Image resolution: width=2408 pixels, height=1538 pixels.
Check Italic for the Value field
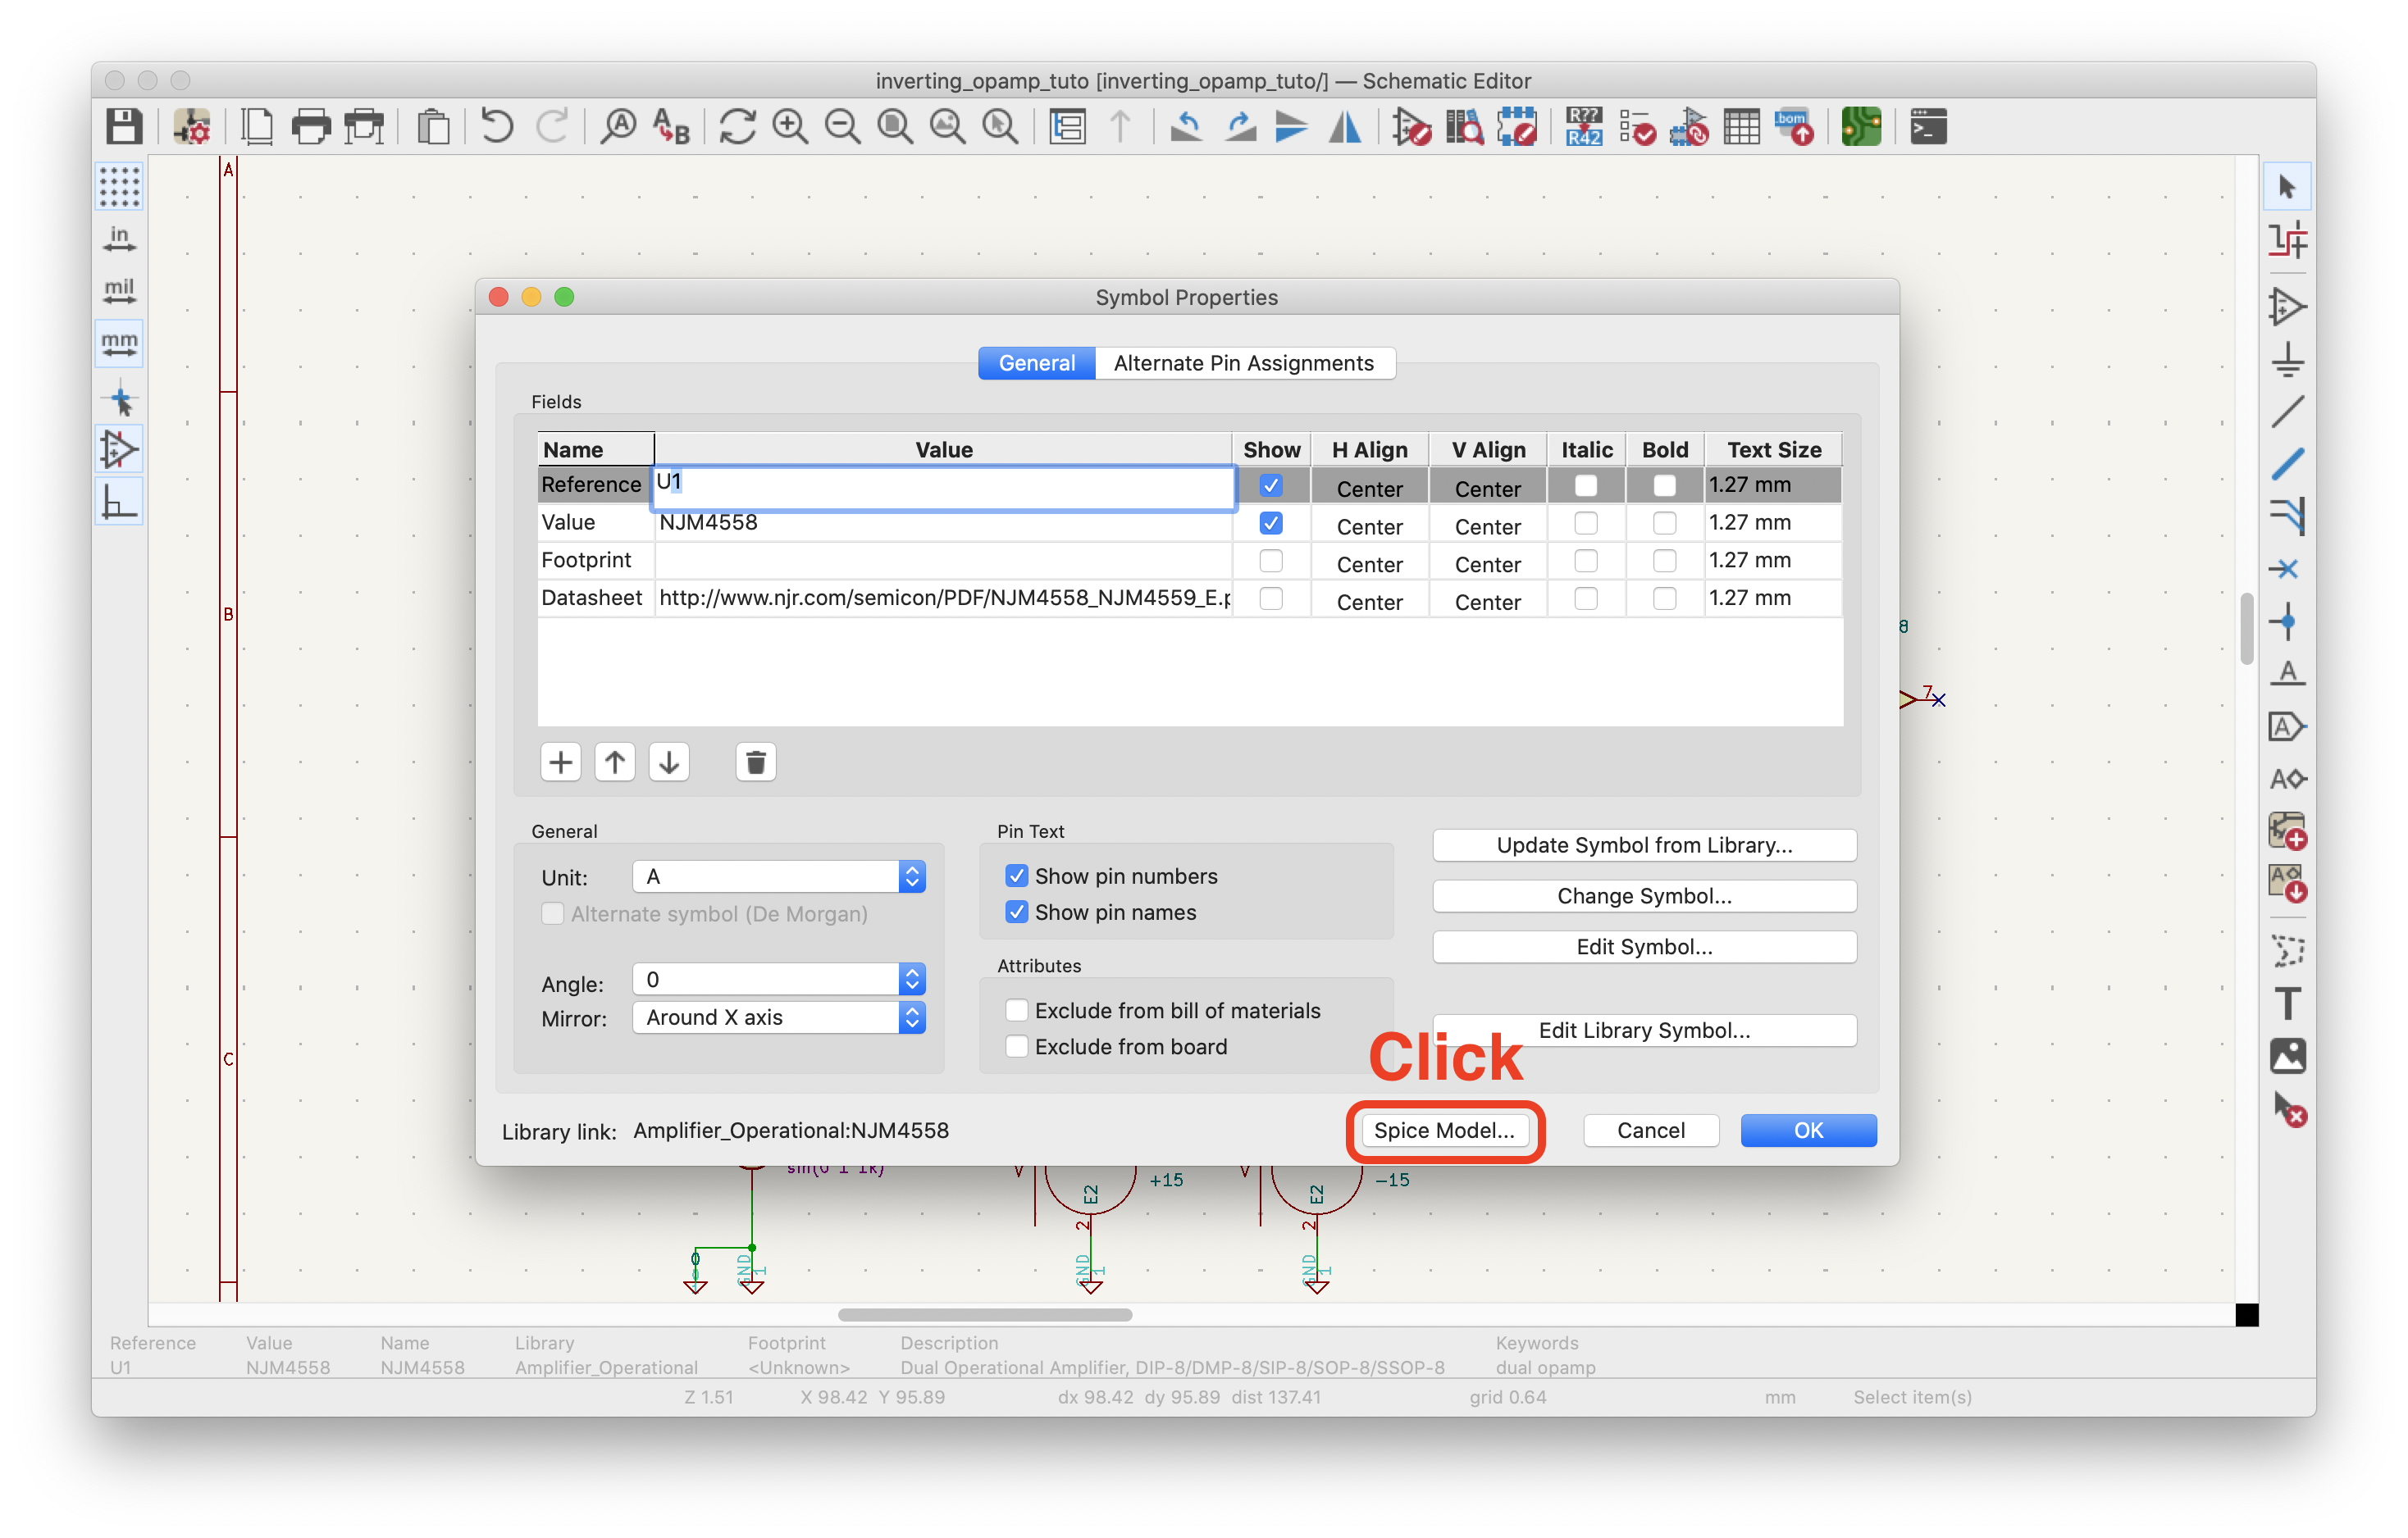pyautogui.click(x=1585, y=523)
